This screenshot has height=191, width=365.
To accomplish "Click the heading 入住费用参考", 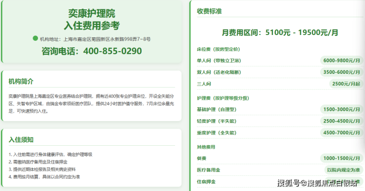I will (92, 26).
